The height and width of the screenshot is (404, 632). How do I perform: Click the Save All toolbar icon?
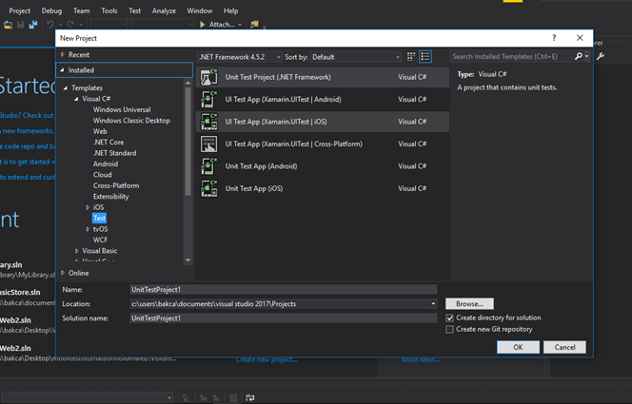(x=33, y=25)
